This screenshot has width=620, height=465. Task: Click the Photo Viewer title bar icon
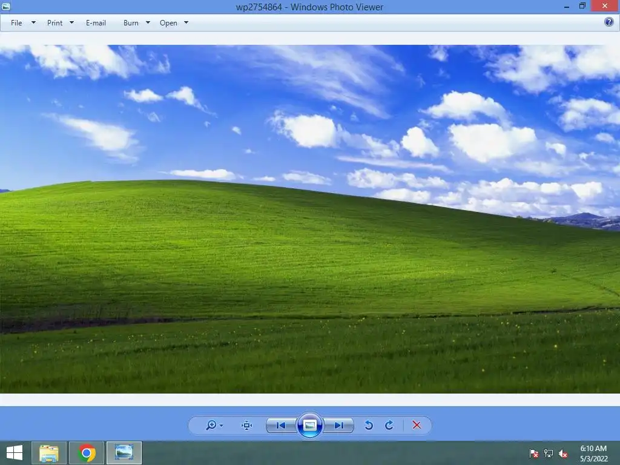pyautogui.click(x=5, y=6)
